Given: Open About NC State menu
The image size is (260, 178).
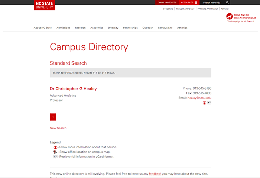Looking at the screenshot, I should [x=43, y=28].
